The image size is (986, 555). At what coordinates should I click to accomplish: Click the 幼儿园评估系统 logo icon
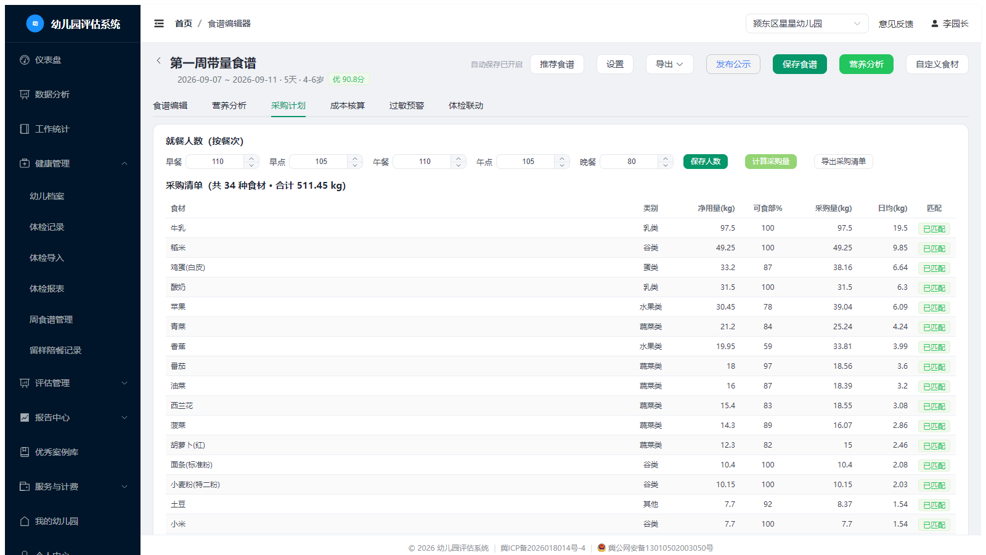click(x=35, y=23)
